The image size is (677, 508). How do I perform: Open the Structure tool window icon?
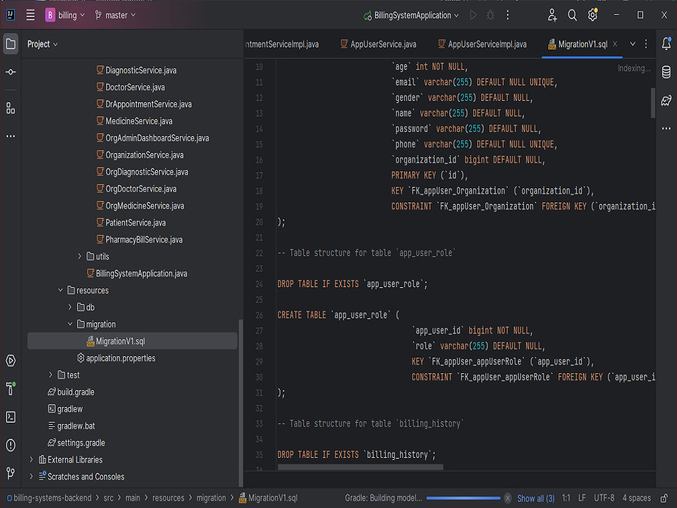pos(11,108)
